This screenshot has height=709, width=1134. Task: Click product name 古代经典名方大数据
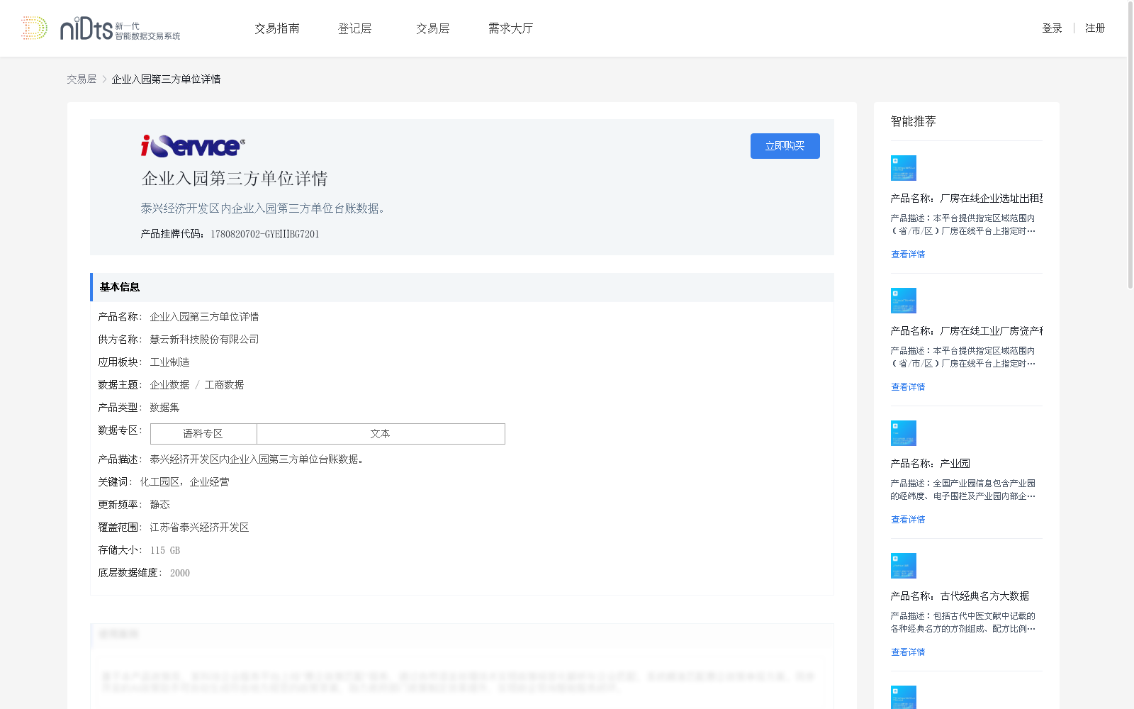click(x=960, y=596)
